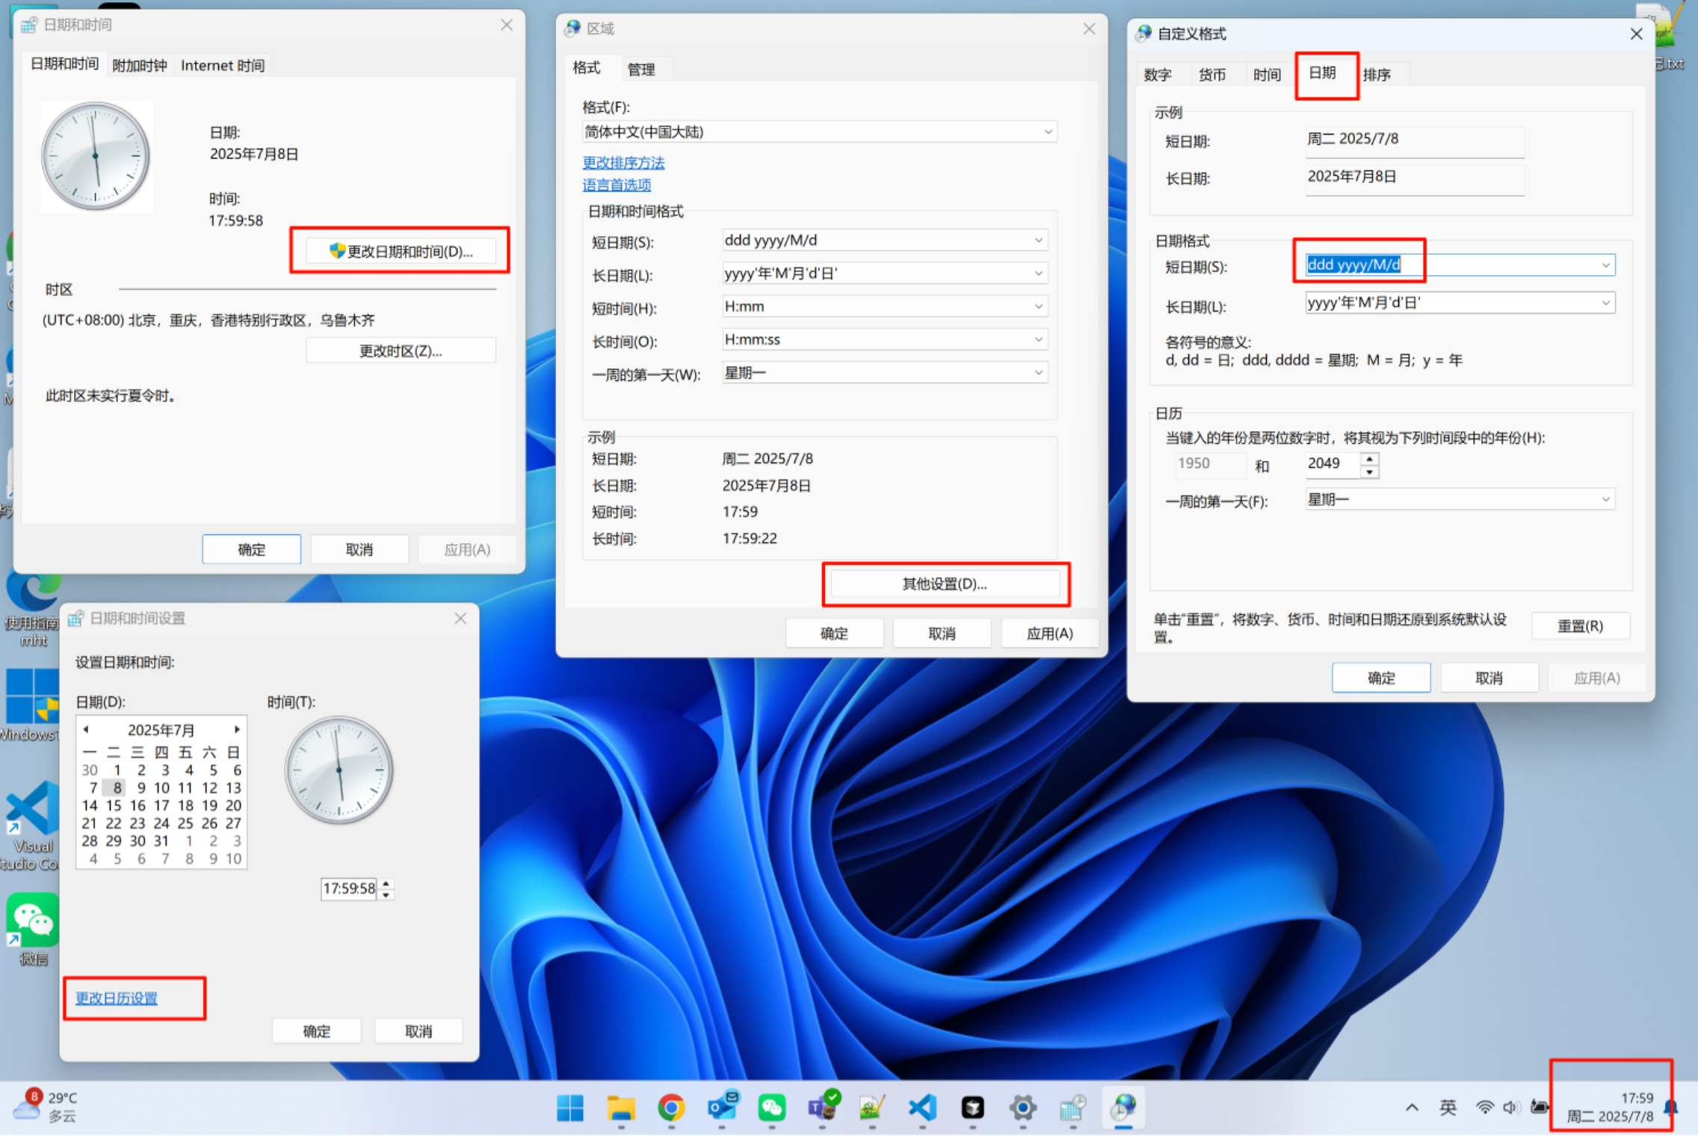Click the Windows Start button
The image size is (1698, 1138).
tap(570, 1107)
